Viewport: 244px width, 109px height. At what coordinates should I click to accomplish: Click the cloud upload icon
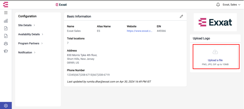[x=215, y=52]
